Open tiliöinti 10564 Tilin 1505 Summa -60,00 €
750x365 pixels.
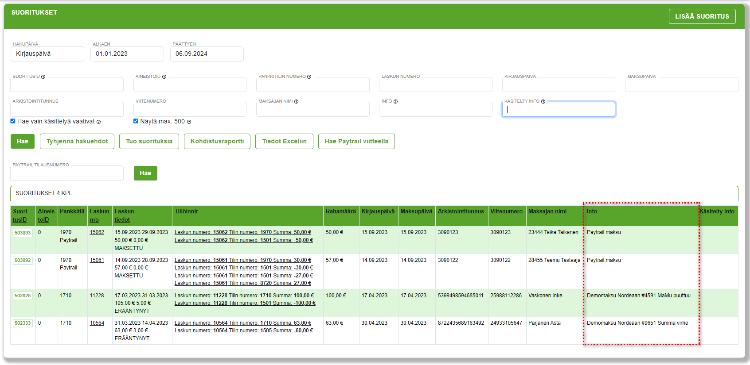coord(244,330)
